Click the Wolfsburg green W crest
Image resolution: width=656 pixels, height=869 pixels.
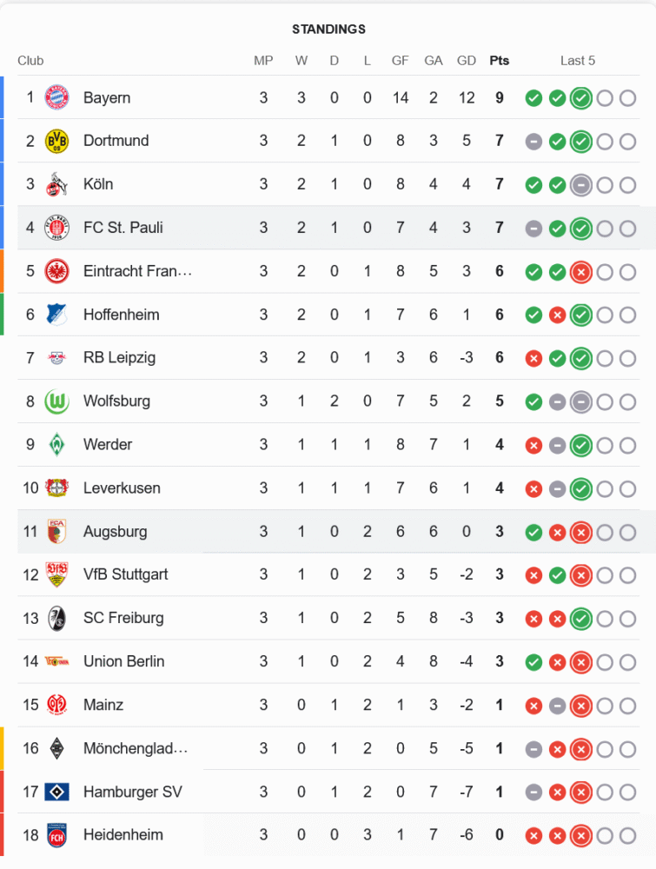(x=56, y=401)
